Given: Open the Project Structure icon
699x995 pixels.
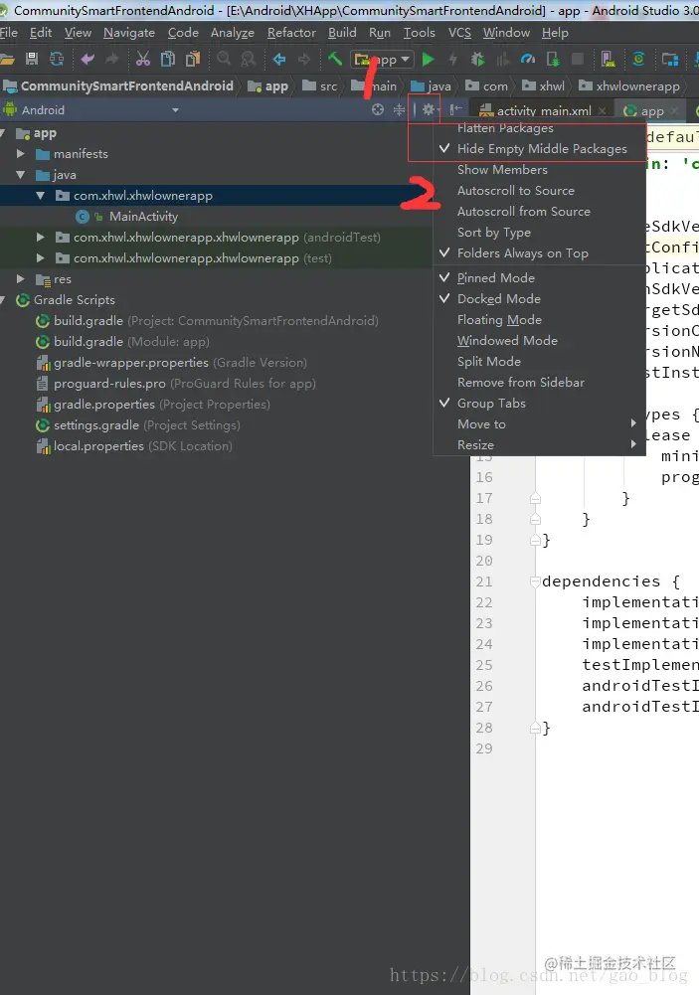Looking at the screenshot, I should click(670, 59).
